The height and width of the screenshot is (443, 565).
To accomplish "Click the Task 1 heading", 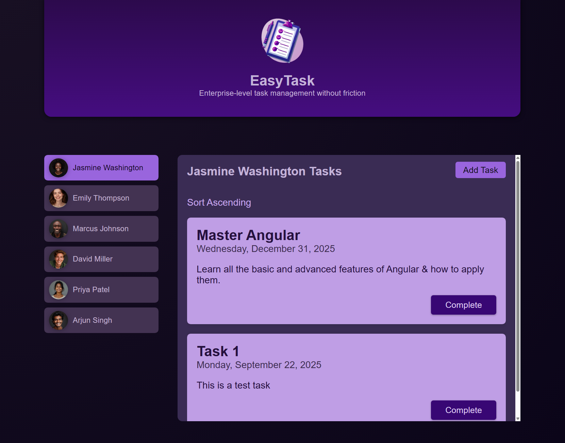I will 218,351.
